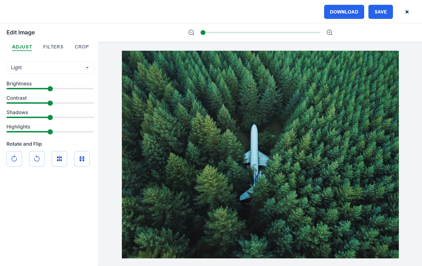Switch to the Filters tab
Image resolution: width=422 pixels, height=266 pixels.
click(53, 47)
